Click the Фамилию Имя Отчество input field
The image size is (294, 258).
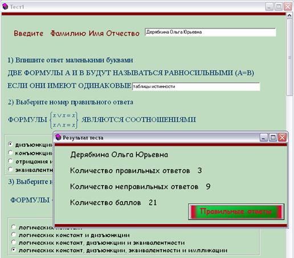(210, 32)
